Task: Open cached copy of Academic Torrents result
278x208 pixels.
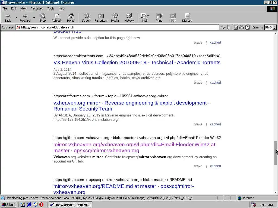Action: (x=215, y=83)
